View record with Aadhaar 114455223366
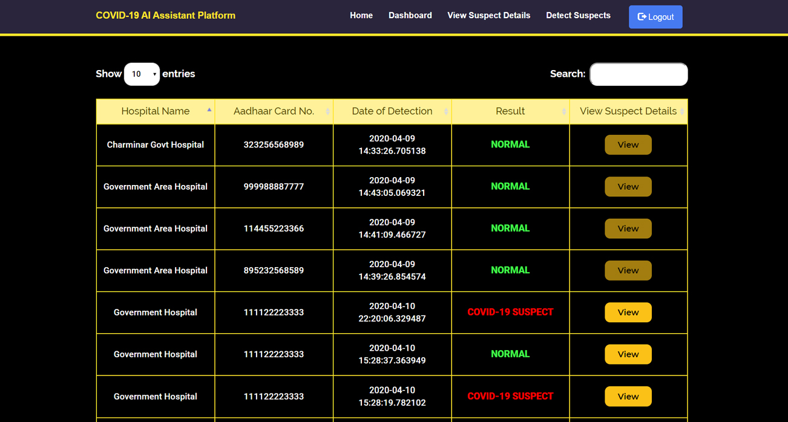788x422 pixels. pyautogui.click(x=628, y=229)
